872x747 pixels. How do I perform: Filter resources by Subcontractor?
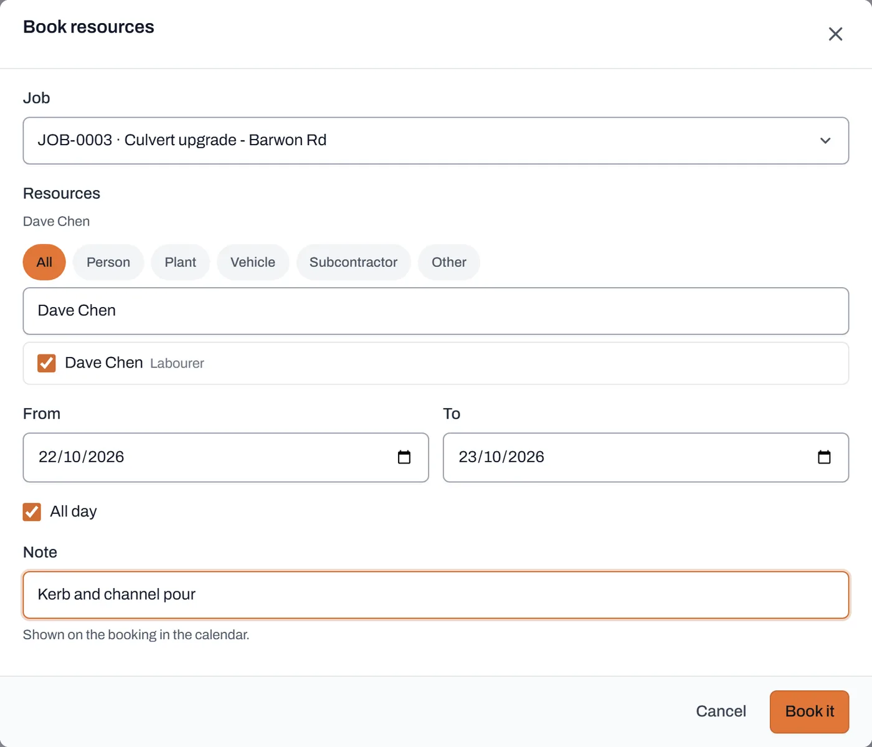[353, 262]
